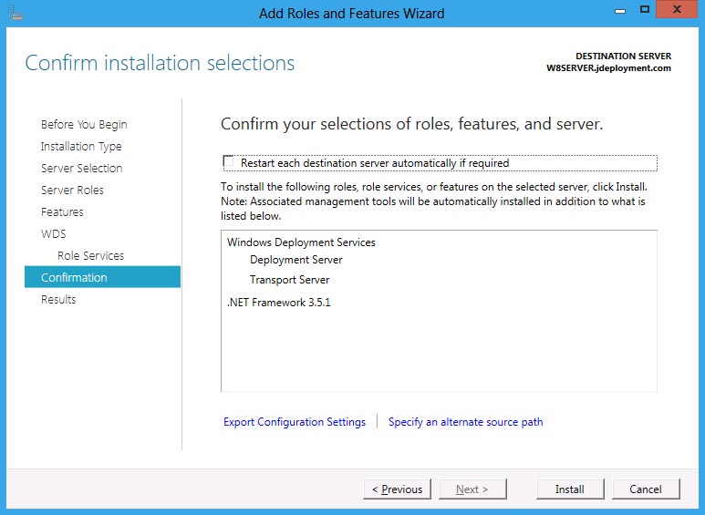
Task: Click the Results step in the sidebar
Action: click(58, 300)
